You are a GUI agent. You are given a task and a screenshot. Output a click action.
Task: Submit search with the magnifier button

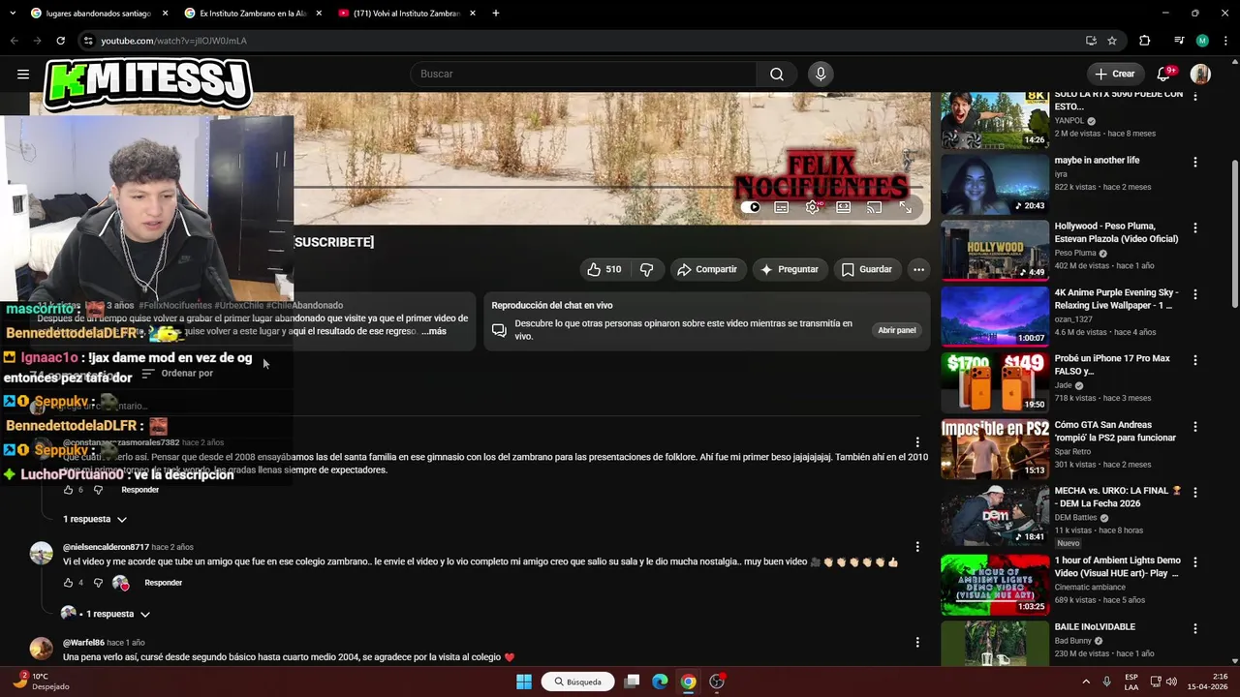(777, 74)
